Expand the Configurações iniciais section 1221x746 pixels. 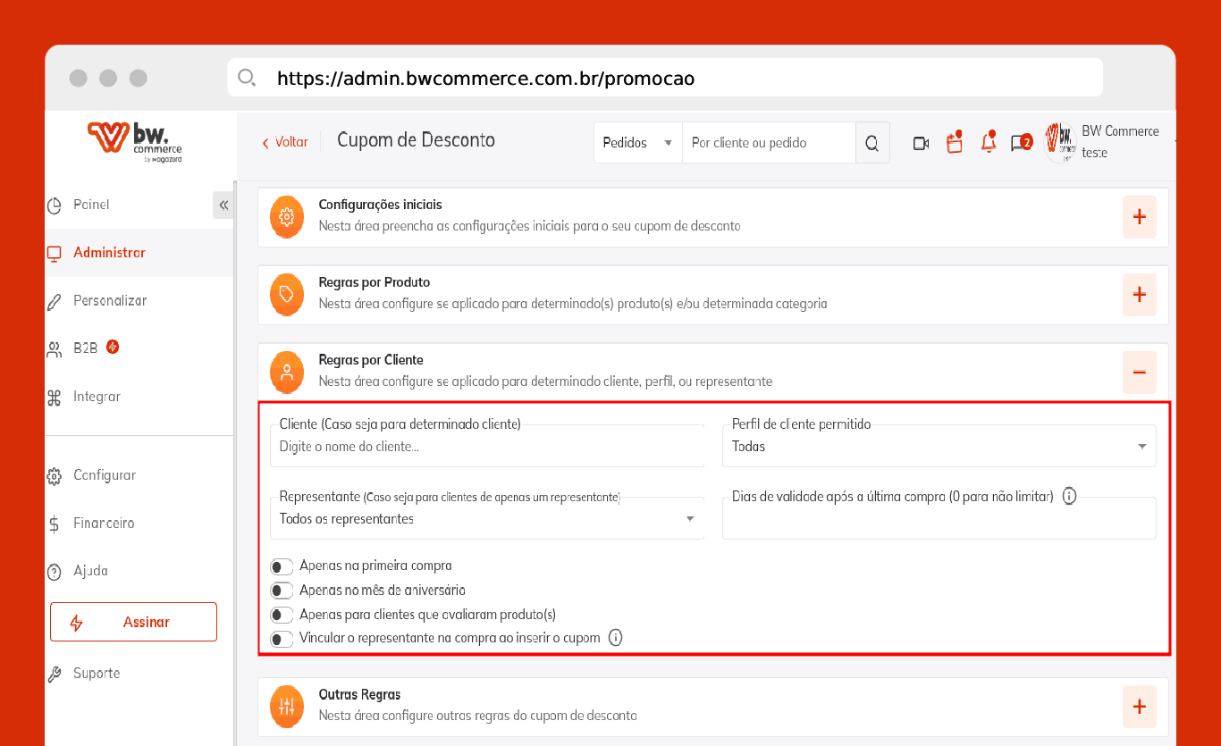coord(1140,217)
